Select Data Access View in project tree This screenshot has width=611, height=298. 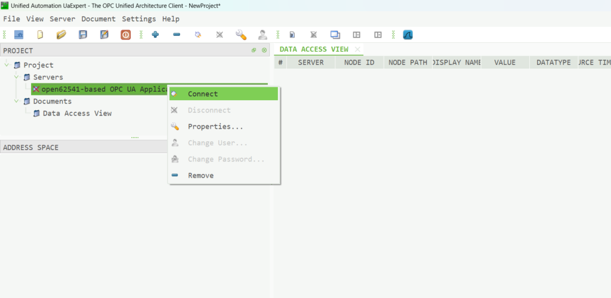pyautogui.click(x=77, y=113)
